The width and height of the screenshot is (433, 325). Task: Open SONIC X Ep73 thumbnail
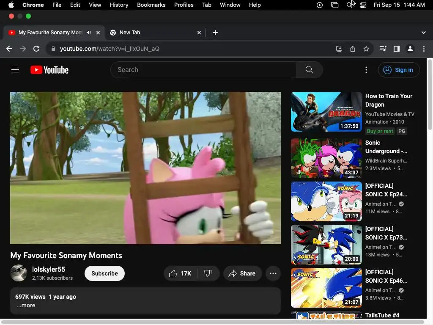coord(326,245)
